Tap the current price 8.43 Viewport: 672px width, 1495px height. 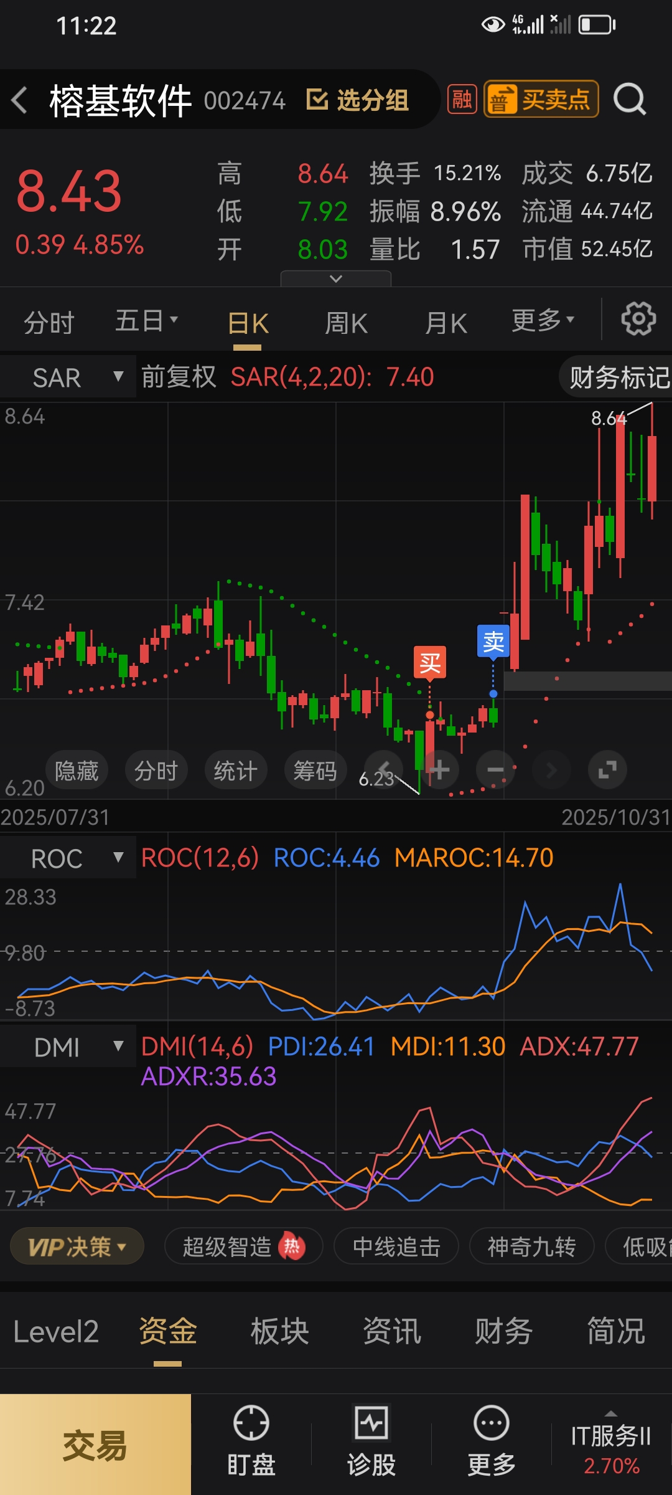(x=69, y=191)
